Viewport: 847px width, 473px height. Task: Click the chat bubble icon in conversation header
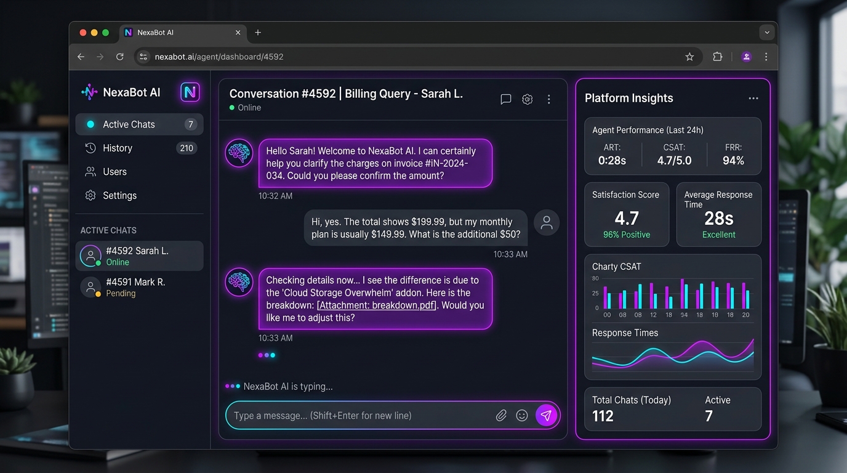click(506, 99)
